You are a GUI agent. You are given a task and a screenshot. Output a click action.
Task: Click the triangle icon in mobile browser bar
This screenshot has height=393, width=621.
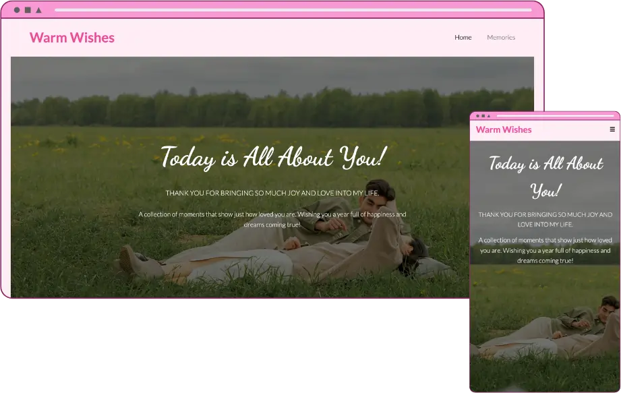pos(489,116)
